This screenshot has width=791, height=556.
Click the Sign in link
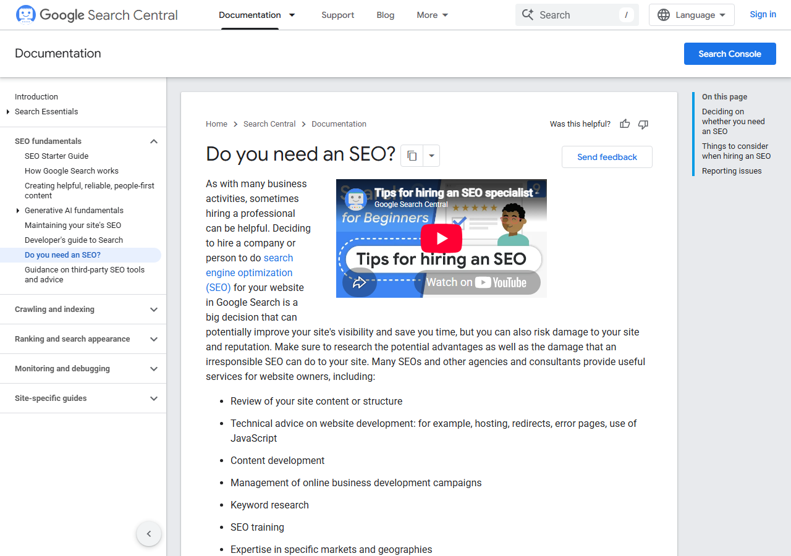pos(763,14)
